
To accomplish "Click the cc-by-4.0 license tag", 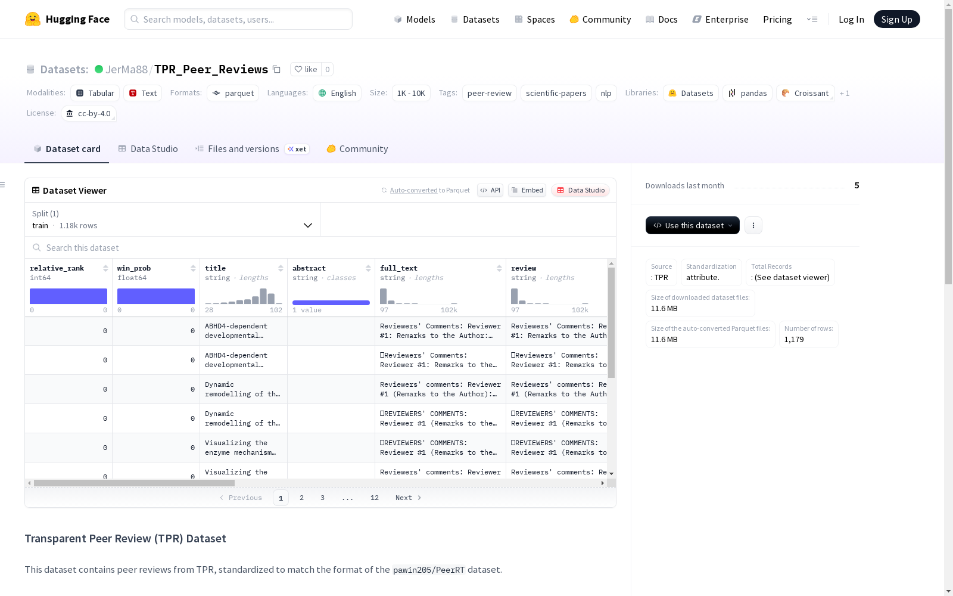I will tap(89, 113).
